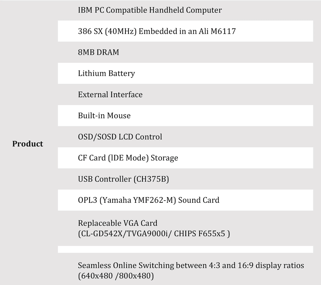
Task: Click the CF Card (IDE Mode) Storage entry
Action: pyautogui.click(x=128, y=158)
